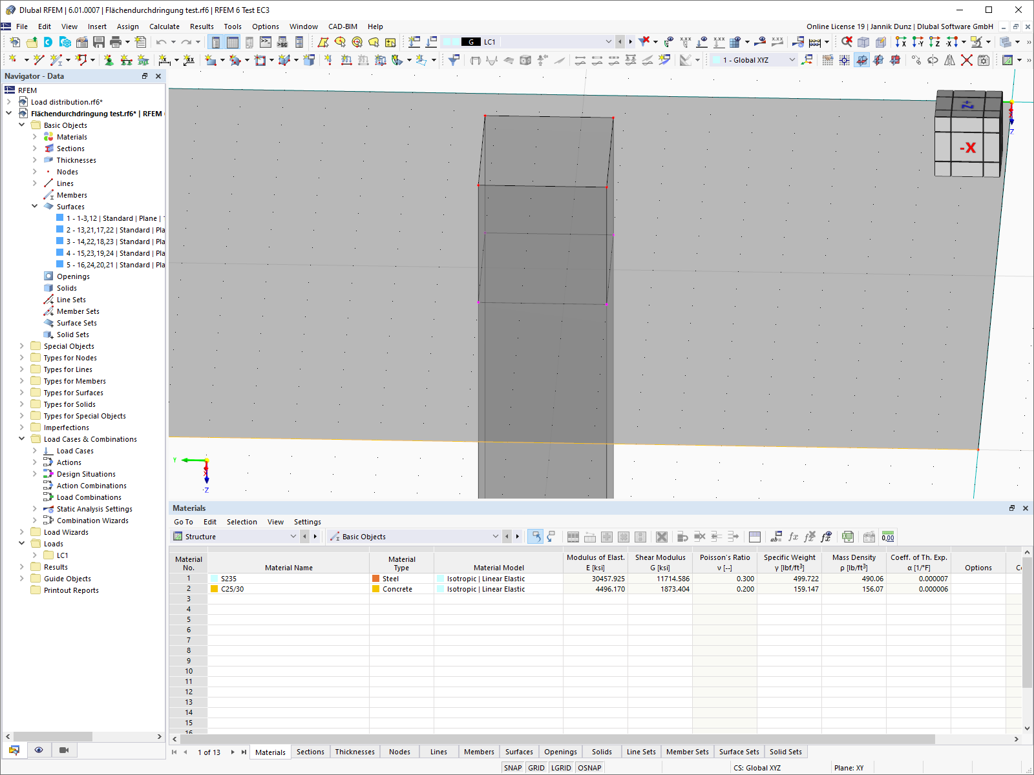This screenshot has width=1034, height=775.
Task: Open the Go To table menu
Action: click(x=183, y=522)
